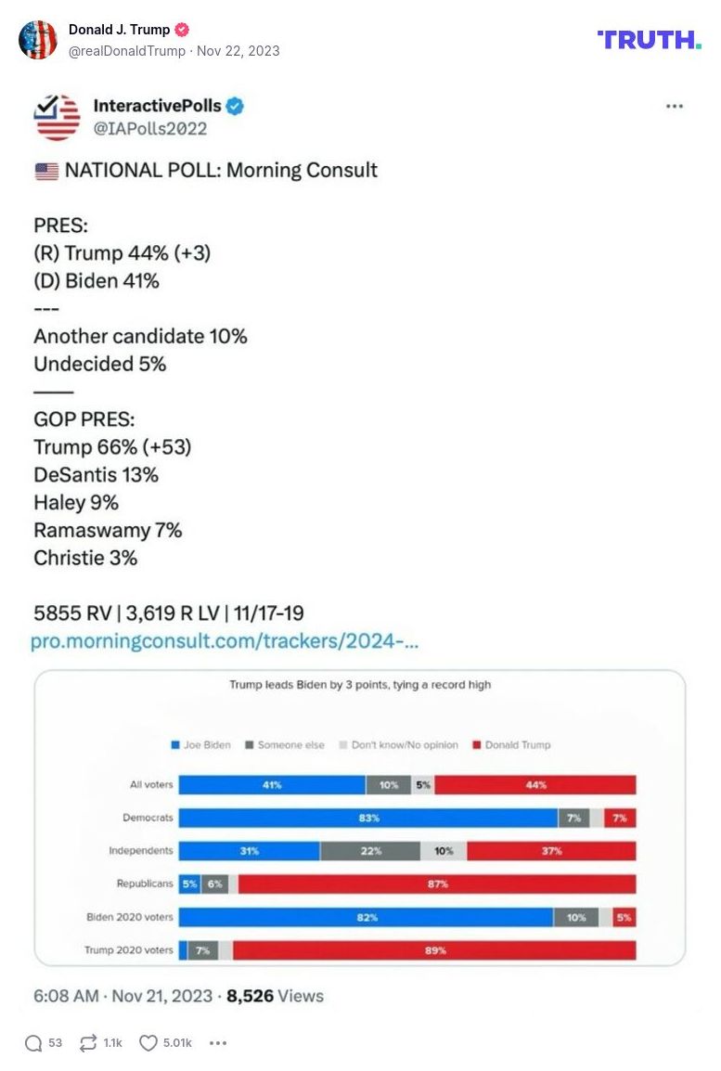
Task: Open the three-dot menu on embedded tweet
Action: click(x=675, y=107)
